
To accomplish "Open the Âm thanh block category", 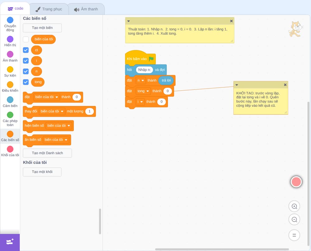I will click(x=10, y=57).
